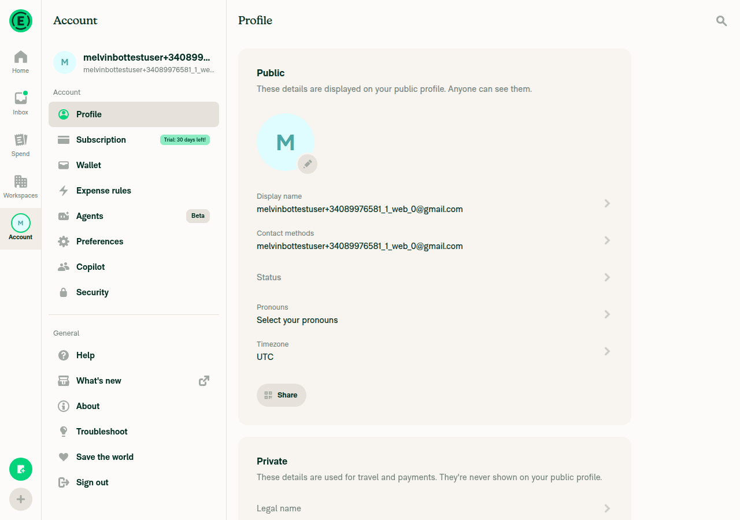Open Troubleshoot page
Screen dimensions: 740x520
134,432
